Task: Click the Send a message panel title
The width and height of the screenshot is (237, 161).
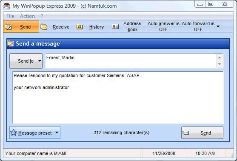Action: tap(38, 43)
